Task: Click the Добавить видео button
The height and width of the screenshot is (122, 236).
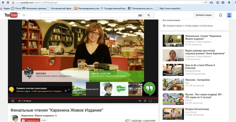Action: click(204, 15)
